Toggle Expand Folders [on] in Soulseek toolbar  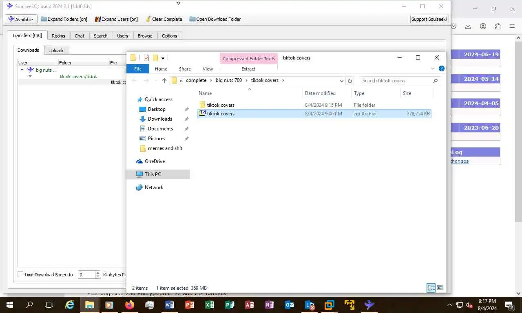64,19
